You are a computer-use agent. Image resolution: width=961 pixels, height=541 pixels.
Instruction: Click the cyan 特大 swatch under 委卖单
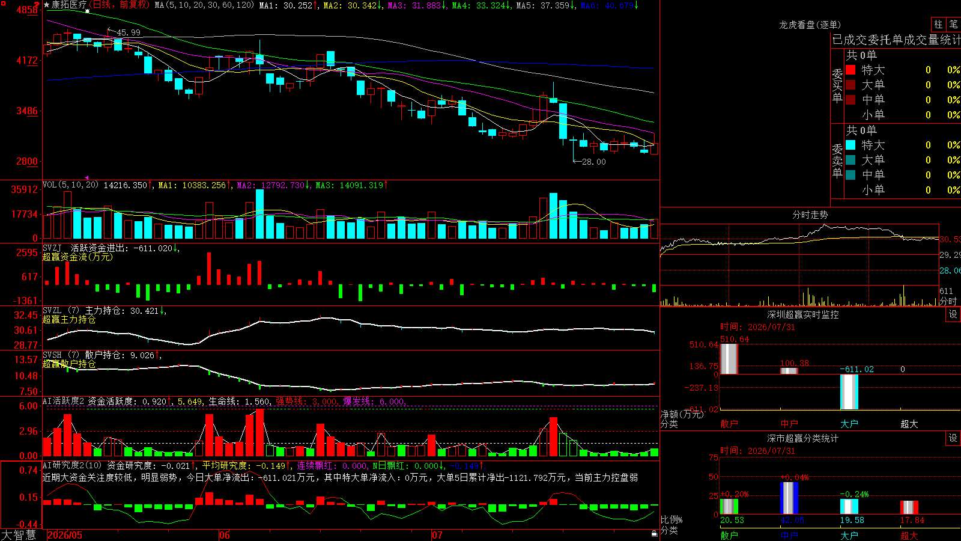pos(850,145)
